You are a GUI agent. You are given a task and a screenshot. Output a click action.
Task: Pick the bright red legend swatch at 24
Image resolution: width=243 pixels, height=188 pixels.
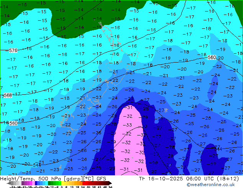click(84, 183)
